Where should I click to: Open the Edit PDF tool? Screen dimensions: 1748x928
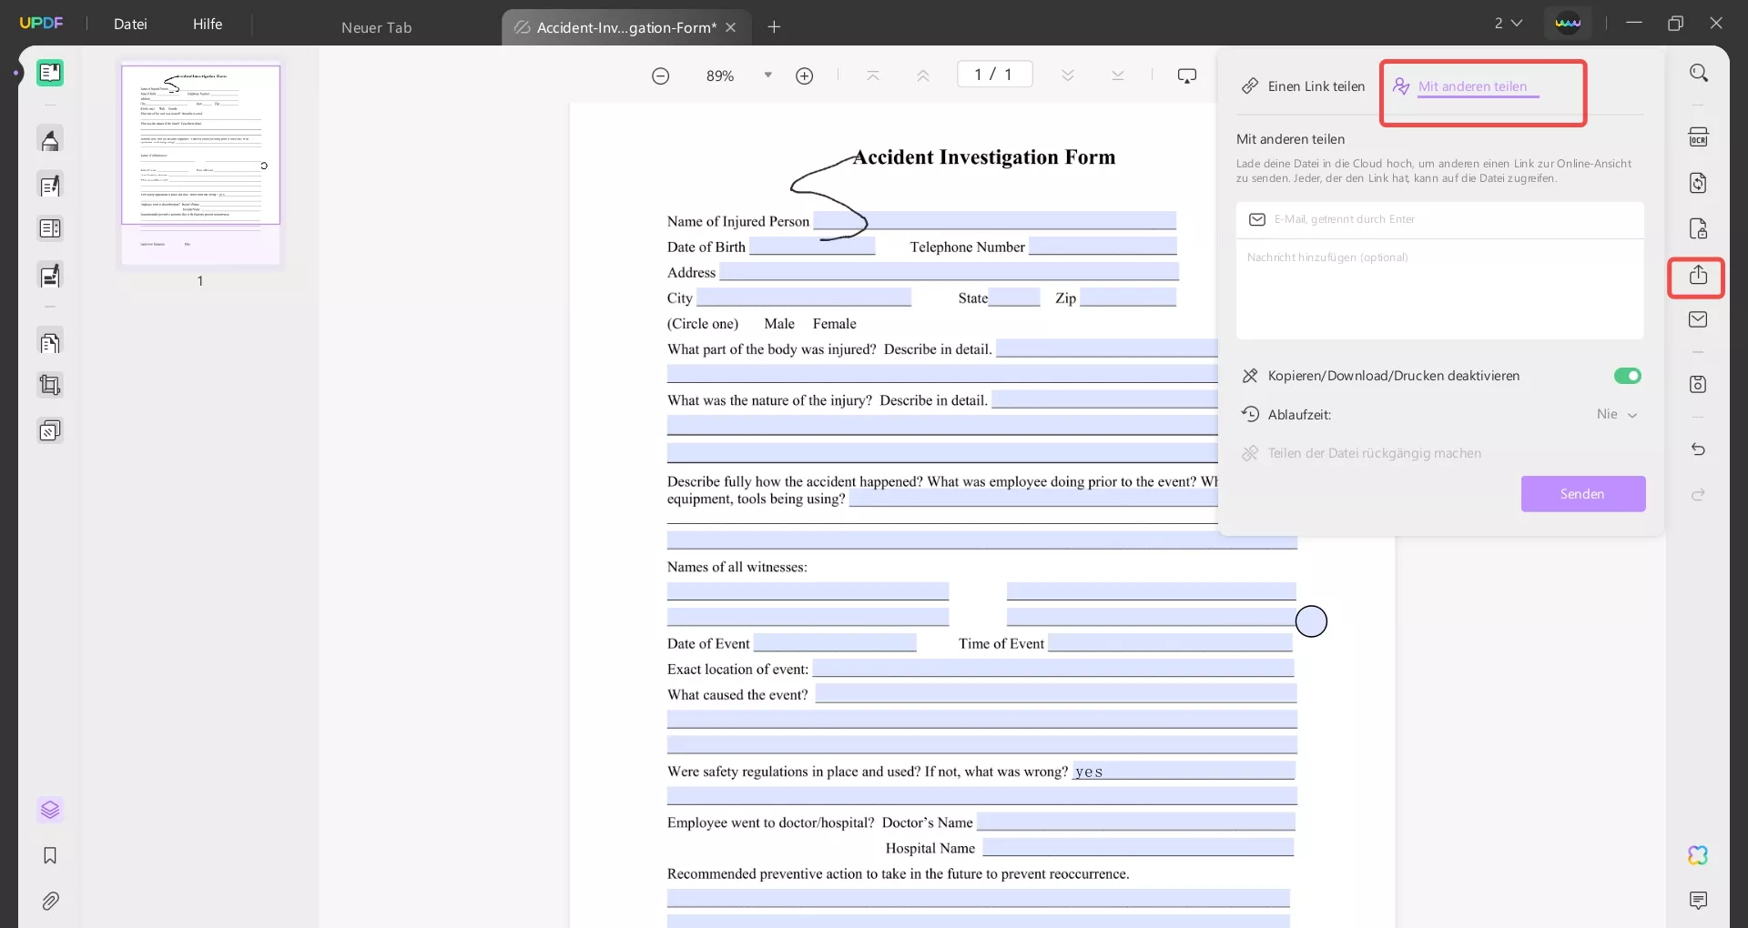tap(50, 186)
